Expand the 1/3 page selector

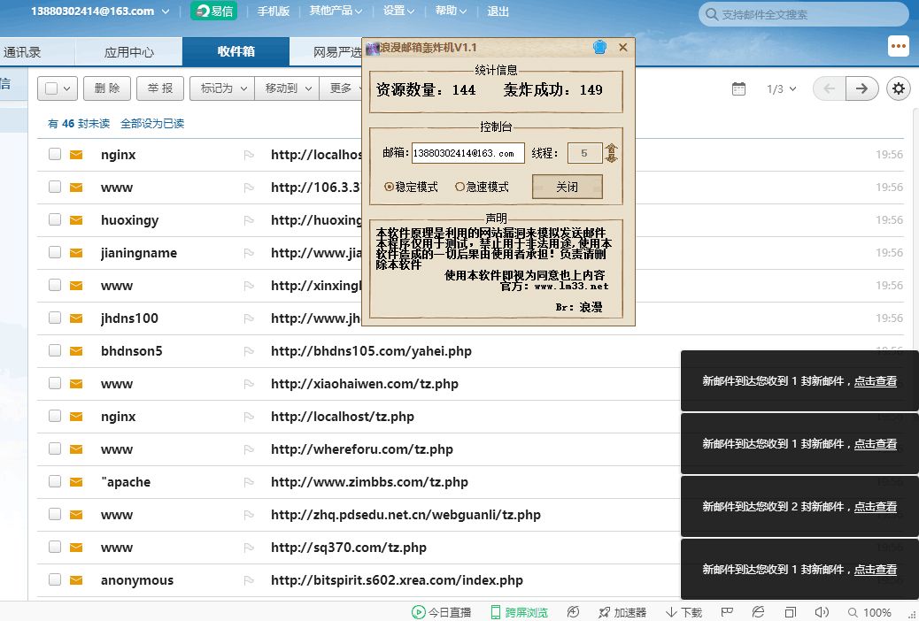click(x=781, y=88)
